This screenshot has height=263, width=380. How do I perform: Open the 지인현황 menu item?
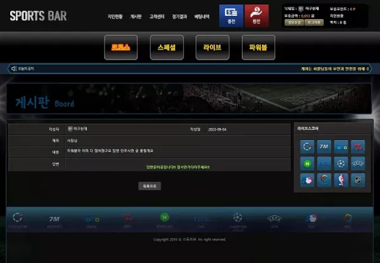point(115,16)
